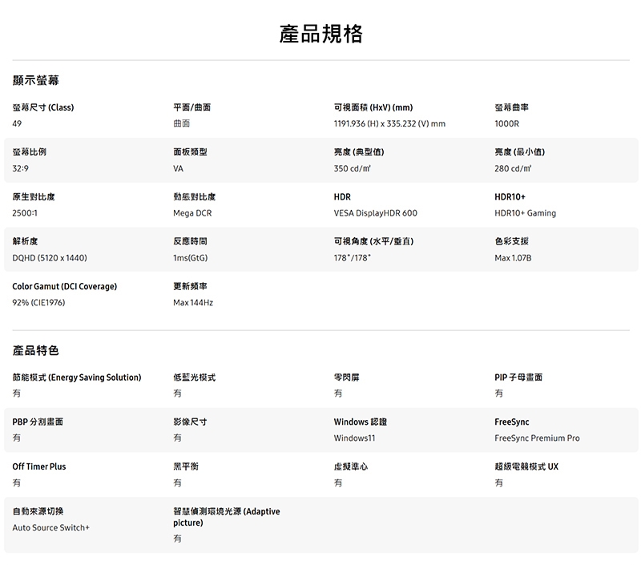Click the 1ms(GtG) response time value
This screenshot has height=565, width=641.
coord(191,258)
